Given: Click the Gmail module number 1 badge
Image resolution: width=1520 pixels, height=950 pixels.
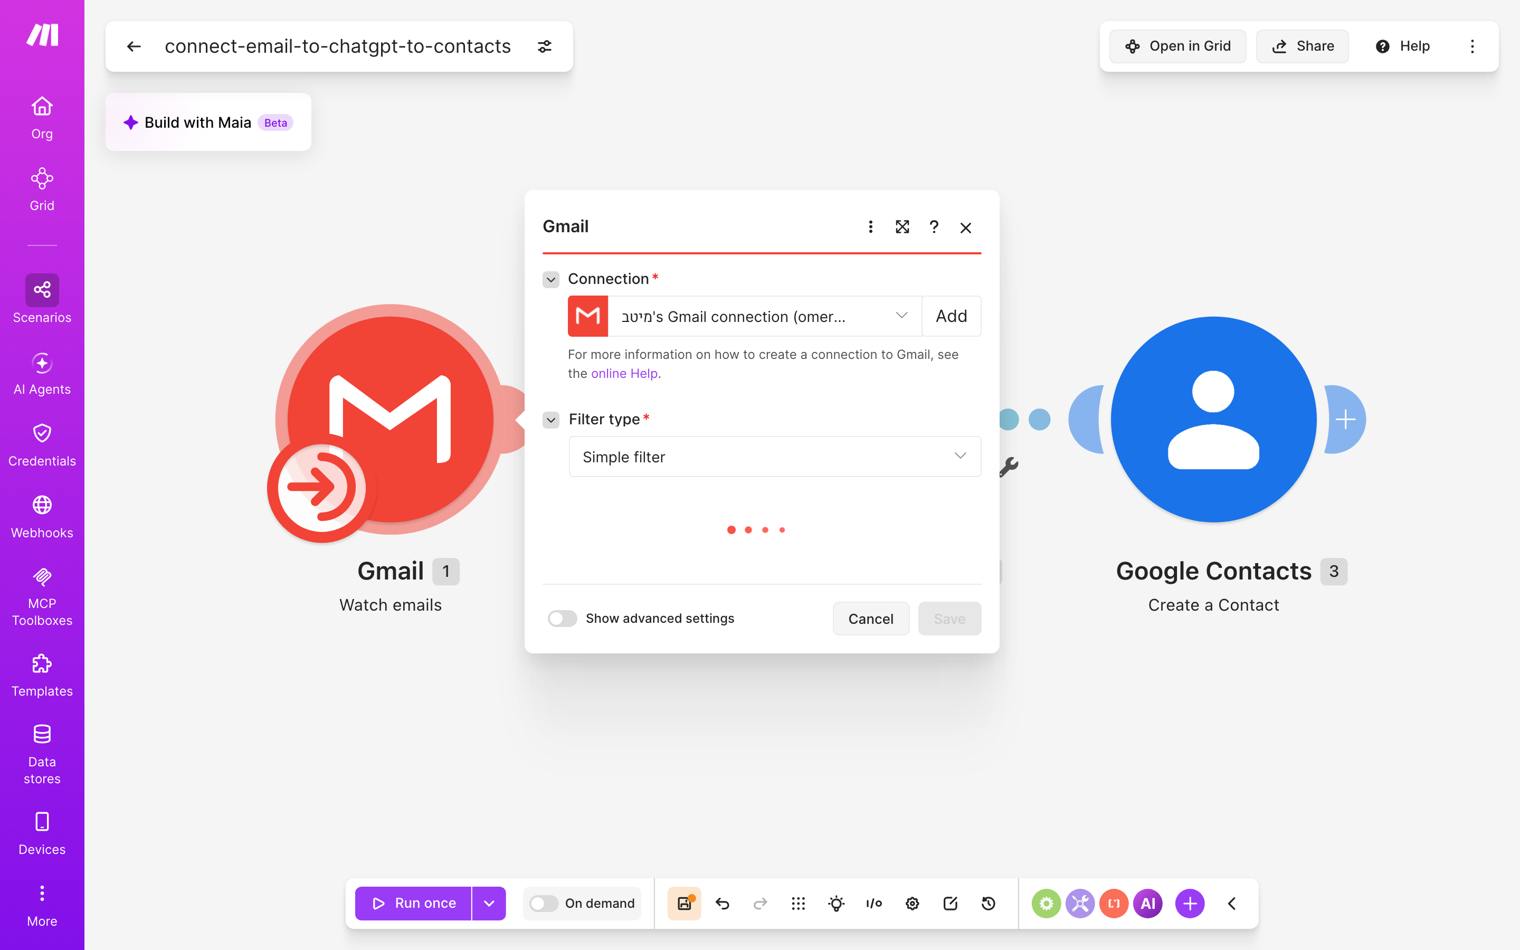Looking at the screenshot, I should click(446, 571).
